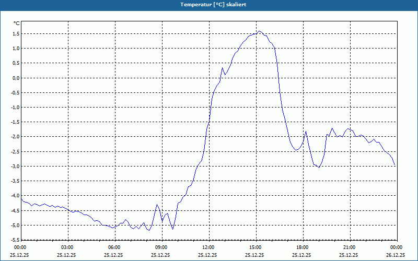This screenshot has height=261, width=418.
Task: Click the "03:00" time label
Action: [68, 247]
